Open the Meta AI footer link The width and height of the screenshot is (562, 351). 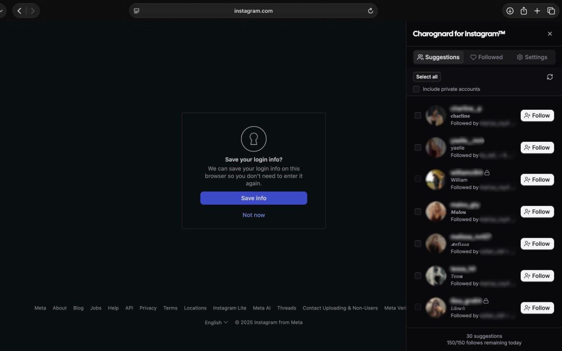tap(262, 308)
